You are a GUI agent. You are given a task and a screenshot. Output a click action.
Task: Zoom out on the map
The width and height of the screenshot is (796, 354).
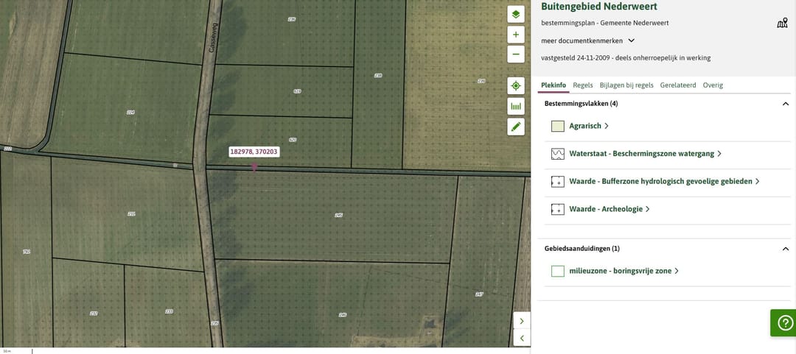tap(516, 54)
